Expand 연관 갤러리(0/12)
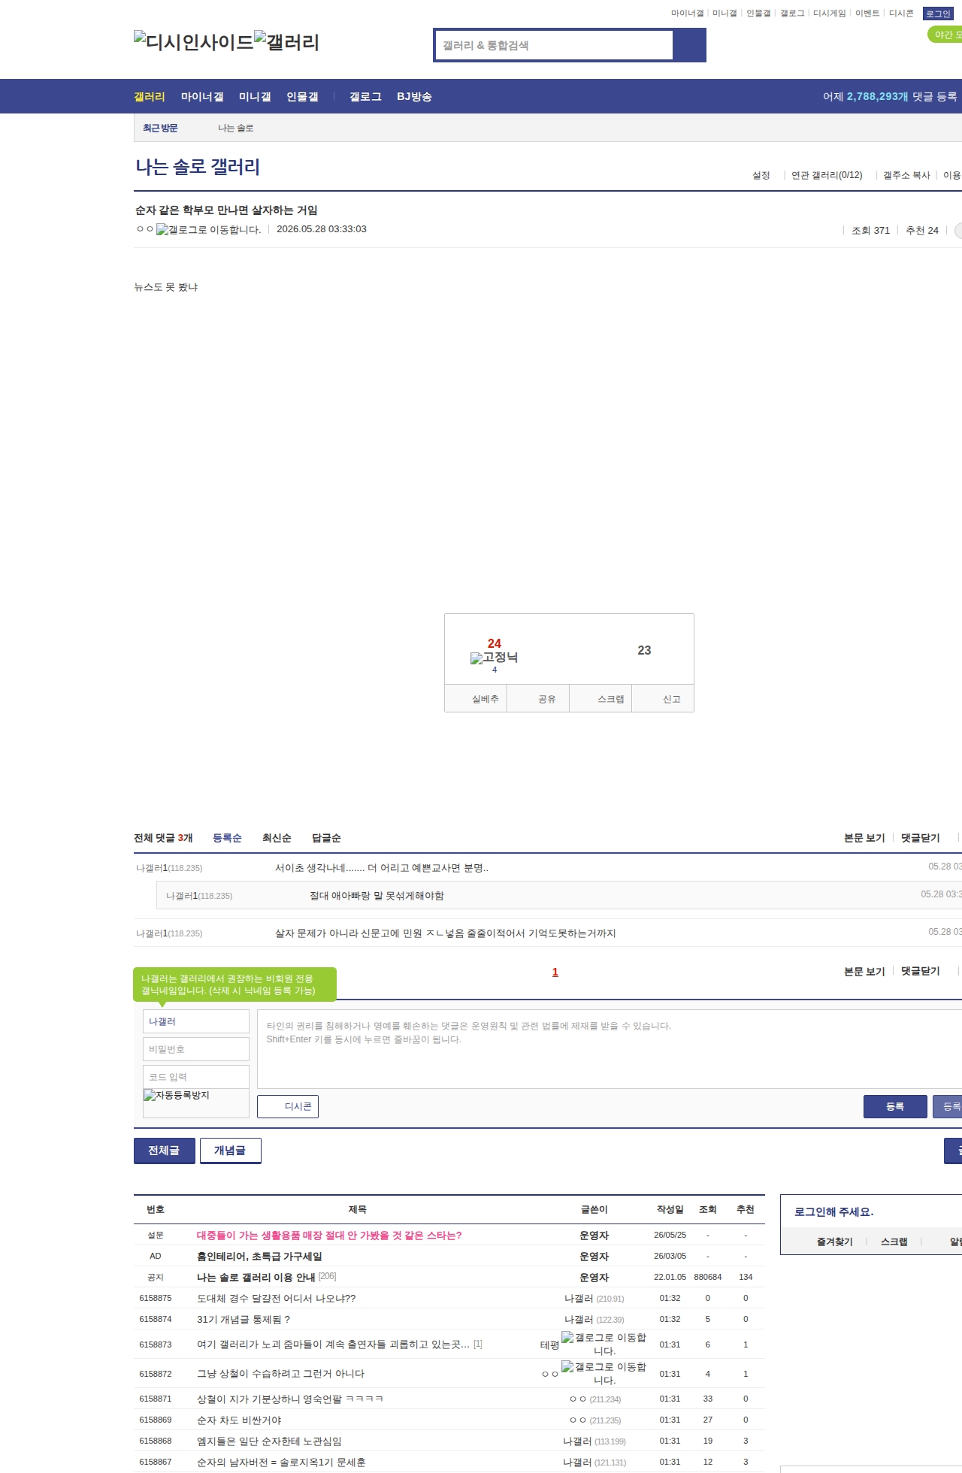This screenshot has width=962, height=1473. pos(827,175)
